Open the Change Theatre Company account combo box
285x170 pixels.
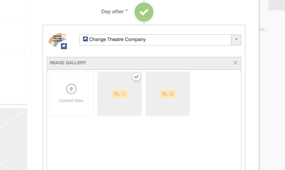tap(155, 40)
